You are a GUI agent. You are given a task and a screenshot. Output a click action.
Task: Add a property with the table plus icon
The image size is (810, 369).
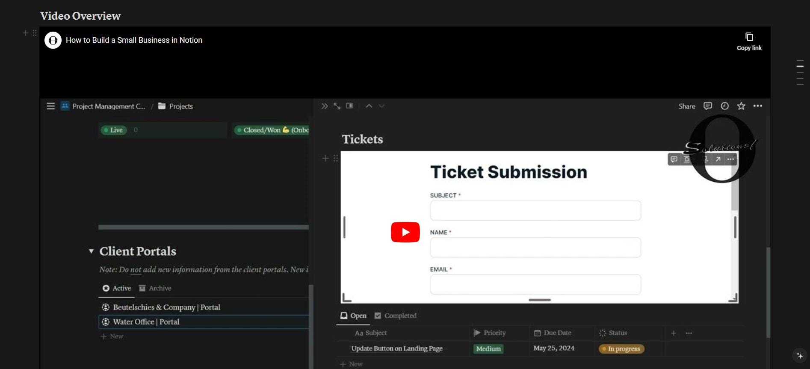tap(674, 333)
